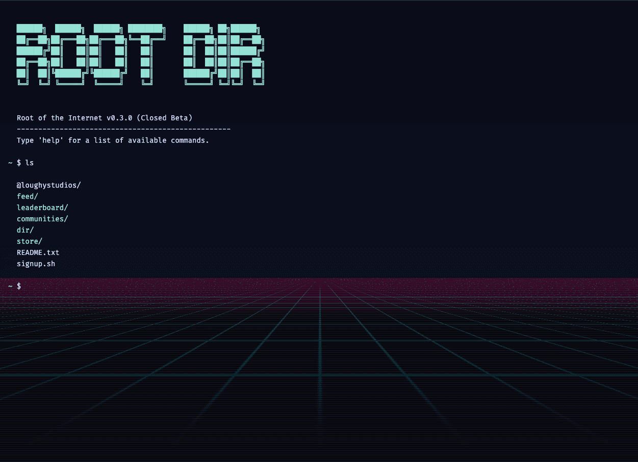Open the leaderboard/ directory

click(x=42, y=208)
